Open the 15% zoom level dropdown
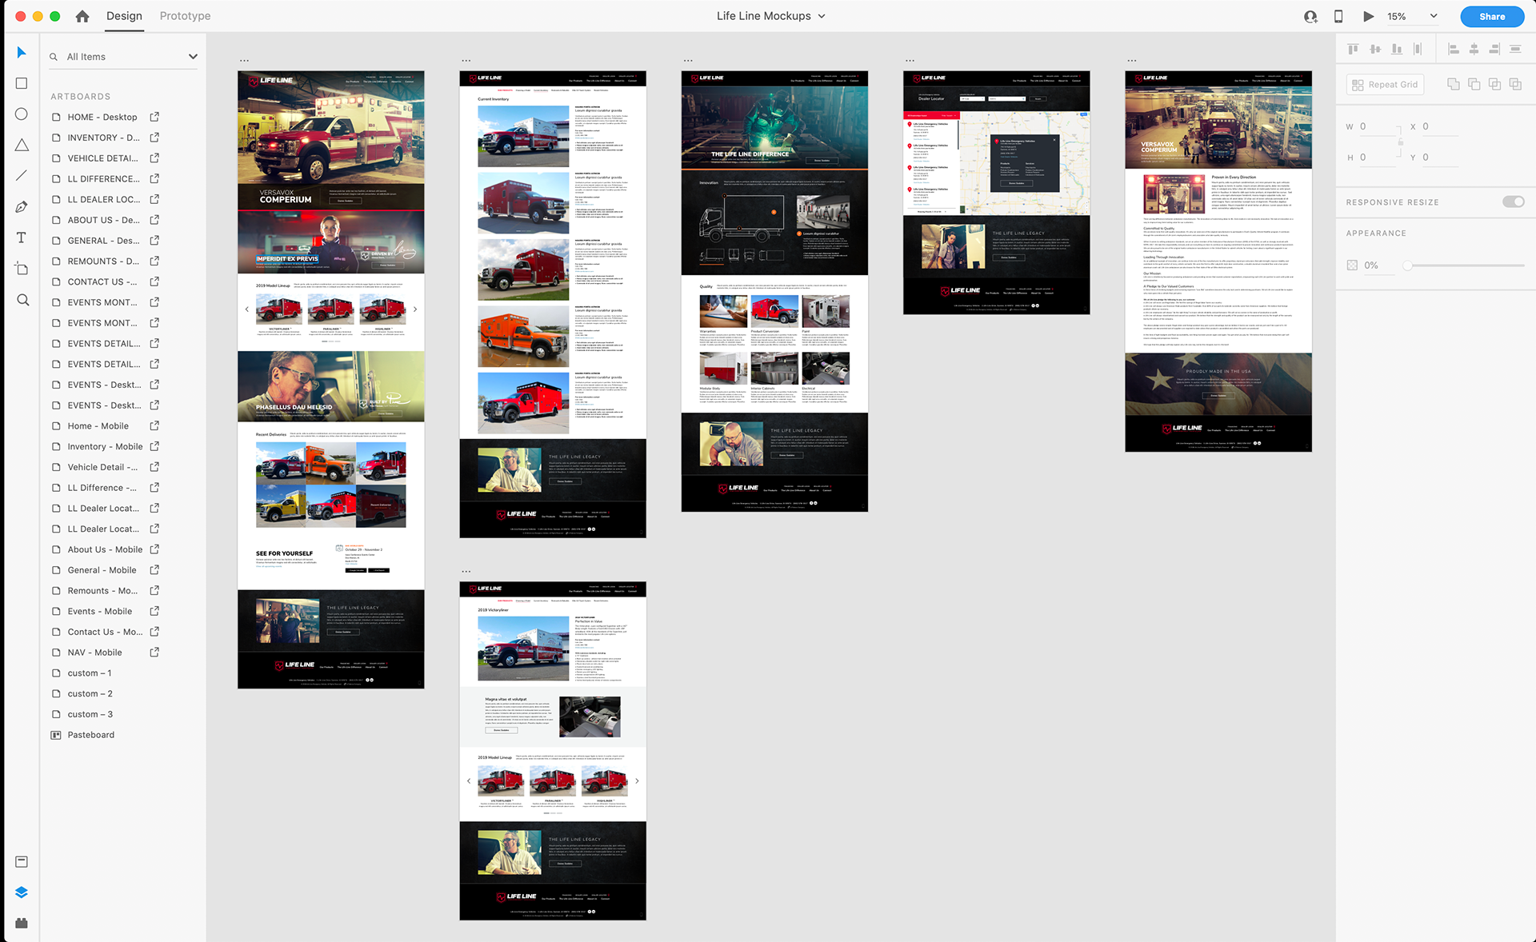The image size is (1536, 942). click(1433, 16)
